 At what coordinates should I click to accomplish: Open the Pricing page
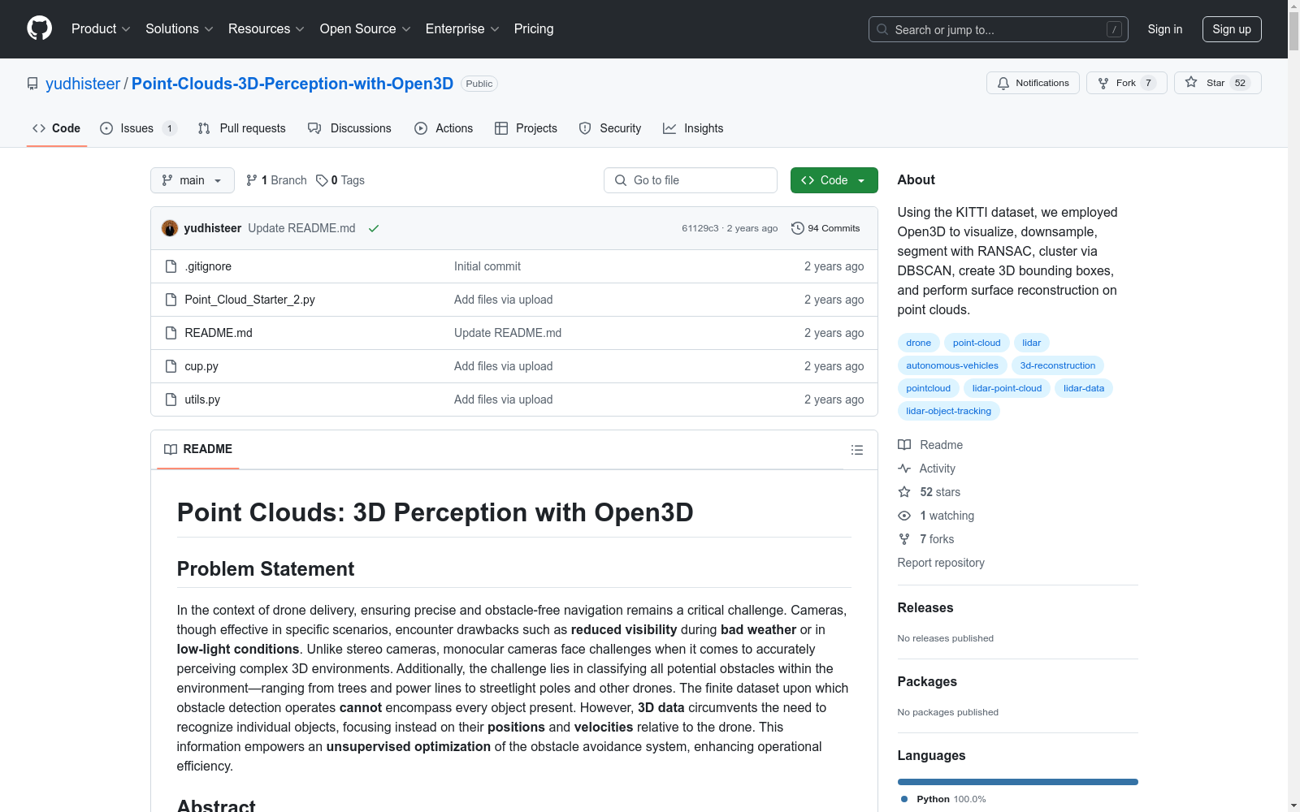pos(534,29)
